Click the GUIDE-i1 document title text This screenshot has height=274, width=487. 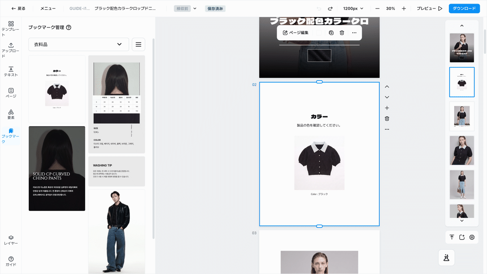point(79,9)
